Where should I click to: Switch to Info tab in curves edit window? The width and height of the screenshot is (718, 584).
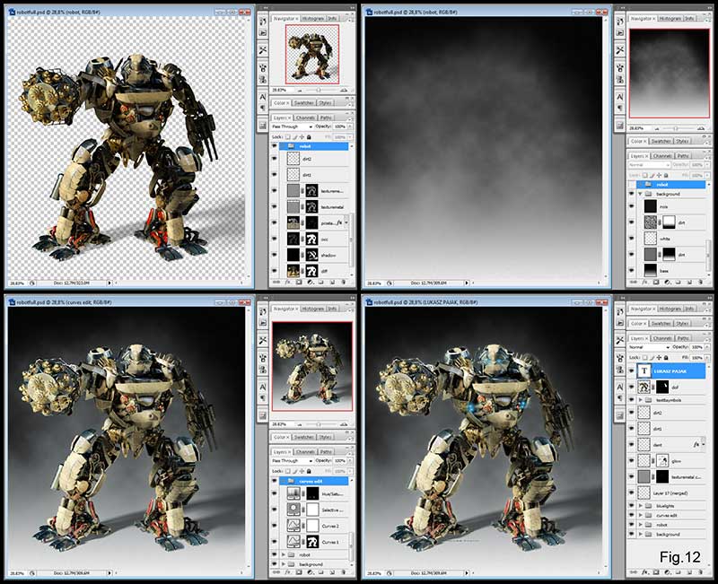point(332,309)
